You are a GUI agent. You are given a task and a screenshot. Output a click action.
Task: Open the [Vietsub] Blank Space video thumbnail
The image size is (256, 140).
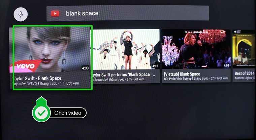coord(196,49)
